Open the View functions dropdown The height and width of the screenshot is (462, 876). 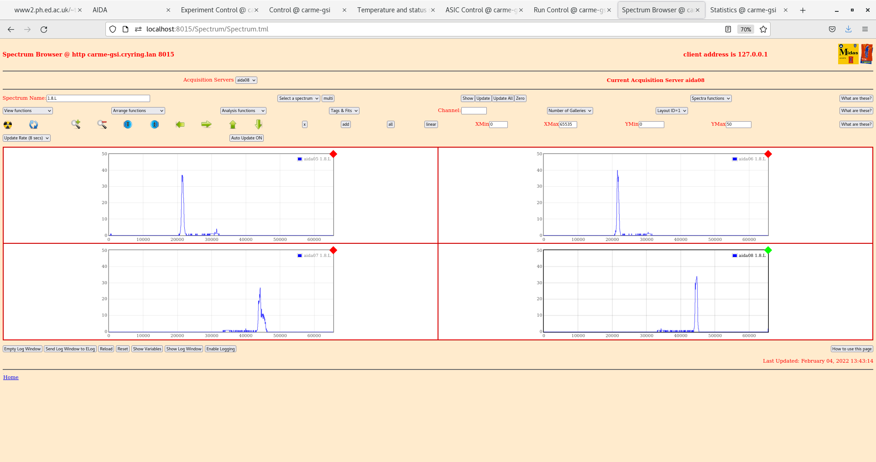[28, 111]
